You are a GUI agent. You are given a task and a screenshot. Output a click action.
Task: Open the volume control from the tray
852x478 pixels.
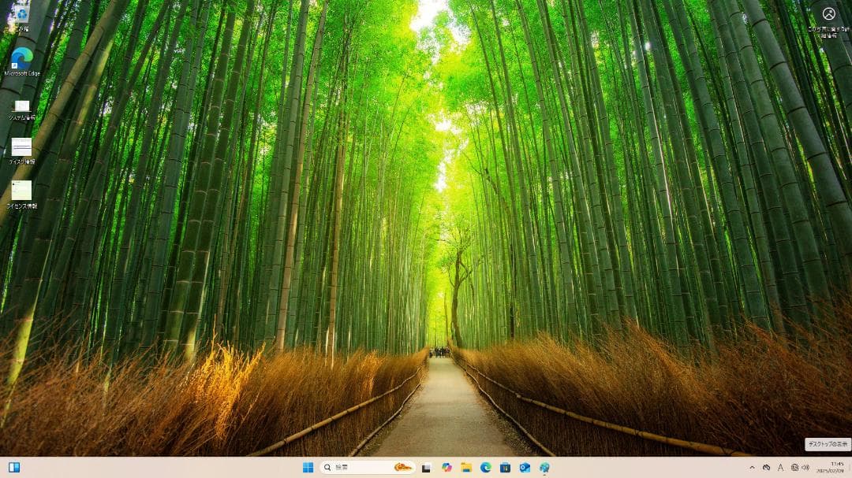point(805,467)
